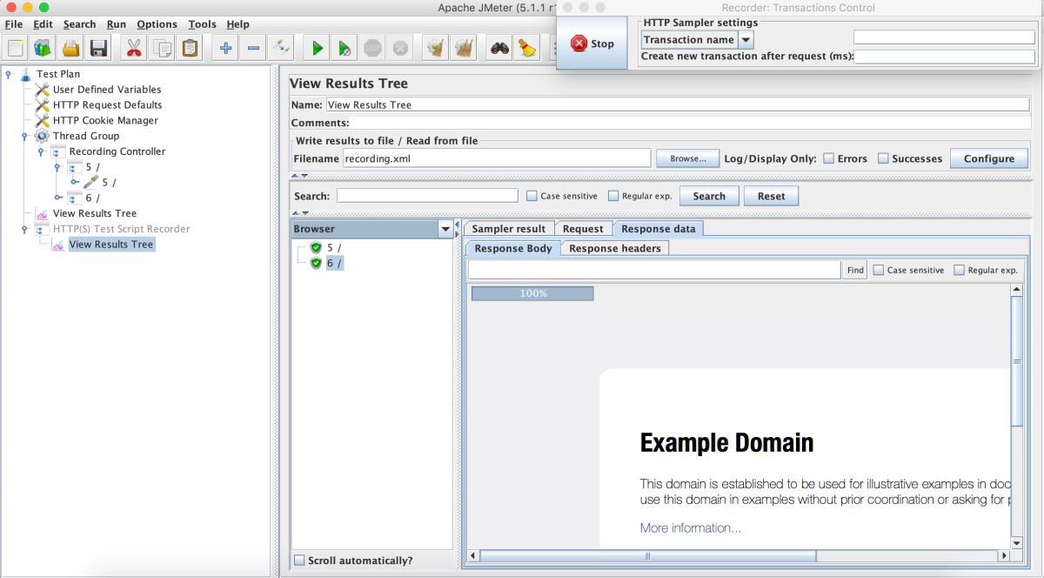The width and height of the screenshot is (1044, 578).
Task: Click the New test plan toolbar icon
Action: pyautogui.click(x=16, y=48)
